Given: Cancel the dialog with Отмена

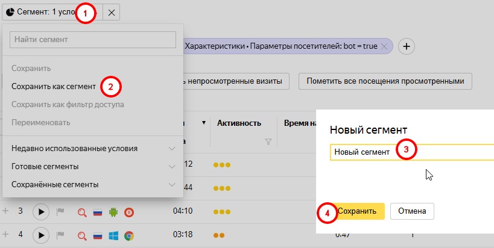Looking at the screenshot, I should 412,211.
